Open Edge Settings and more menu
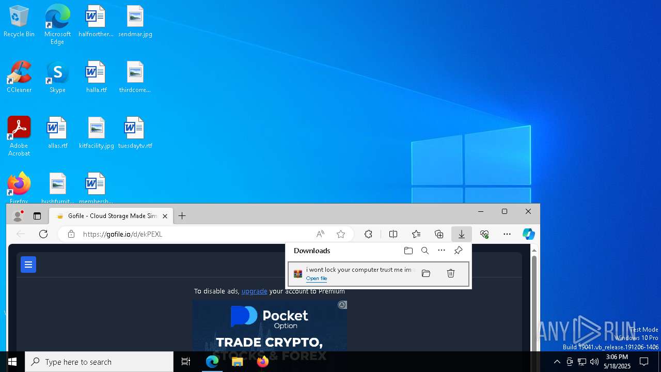The image size is (661, 372). (507, 234)
